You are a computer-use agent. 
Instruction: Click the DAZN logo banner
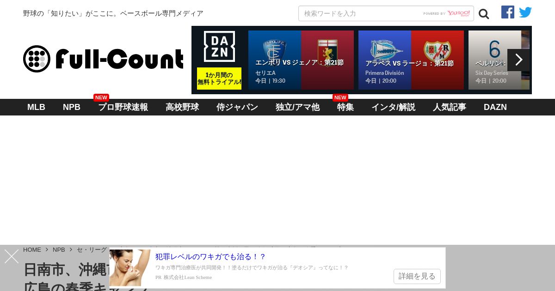(x=219, y=47)
